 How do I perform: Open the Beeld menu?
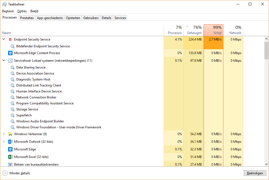click(34, 11)
